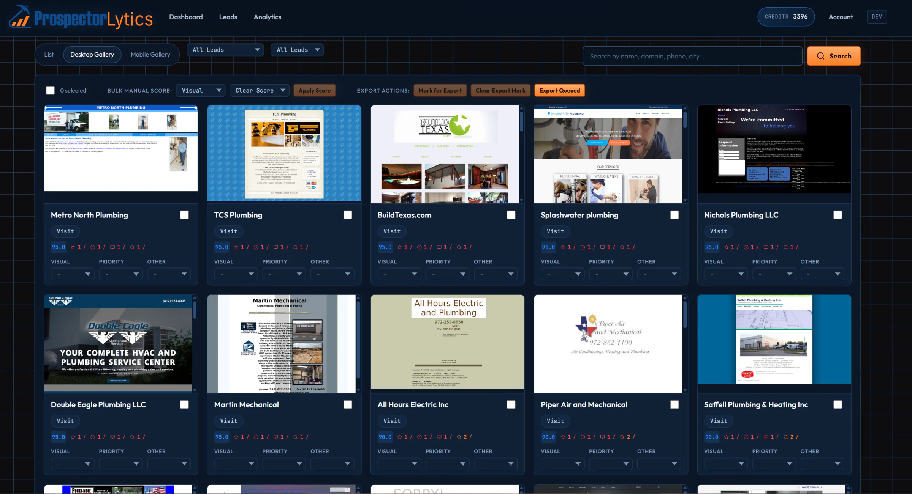Select clock icon in TCS Plumbing score row

click(256, 247)
